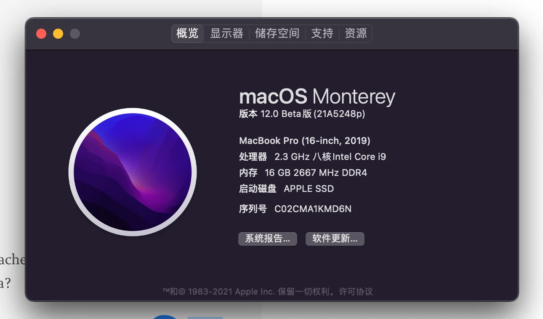Viewport: 543px width, 319px height.
Task: Click the 处理器 2.3 GHz Intel Core i9 line
Action: click(x=313, y=157)
